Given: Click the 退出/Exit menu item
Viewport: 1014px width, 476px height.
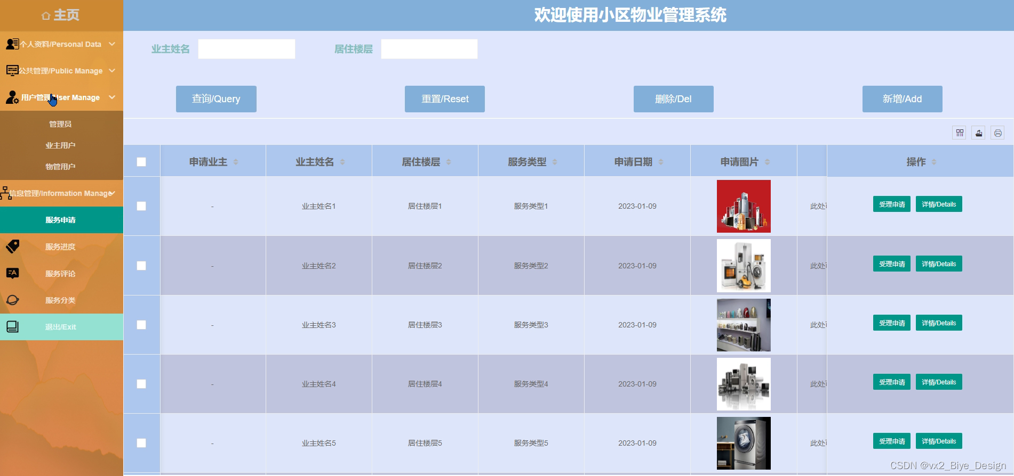Looking at the screenshot, I should [61, 326].
